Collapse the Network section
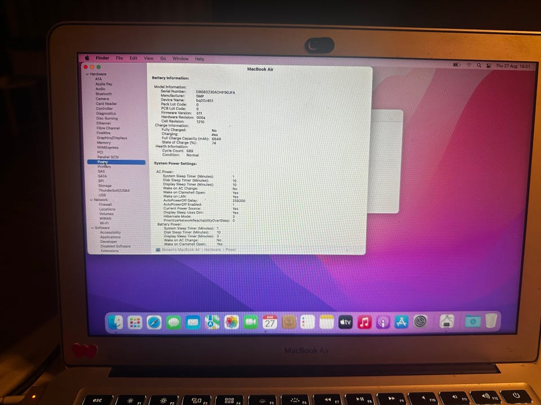This screenshot has height=405, width=541. pos(91,200)
